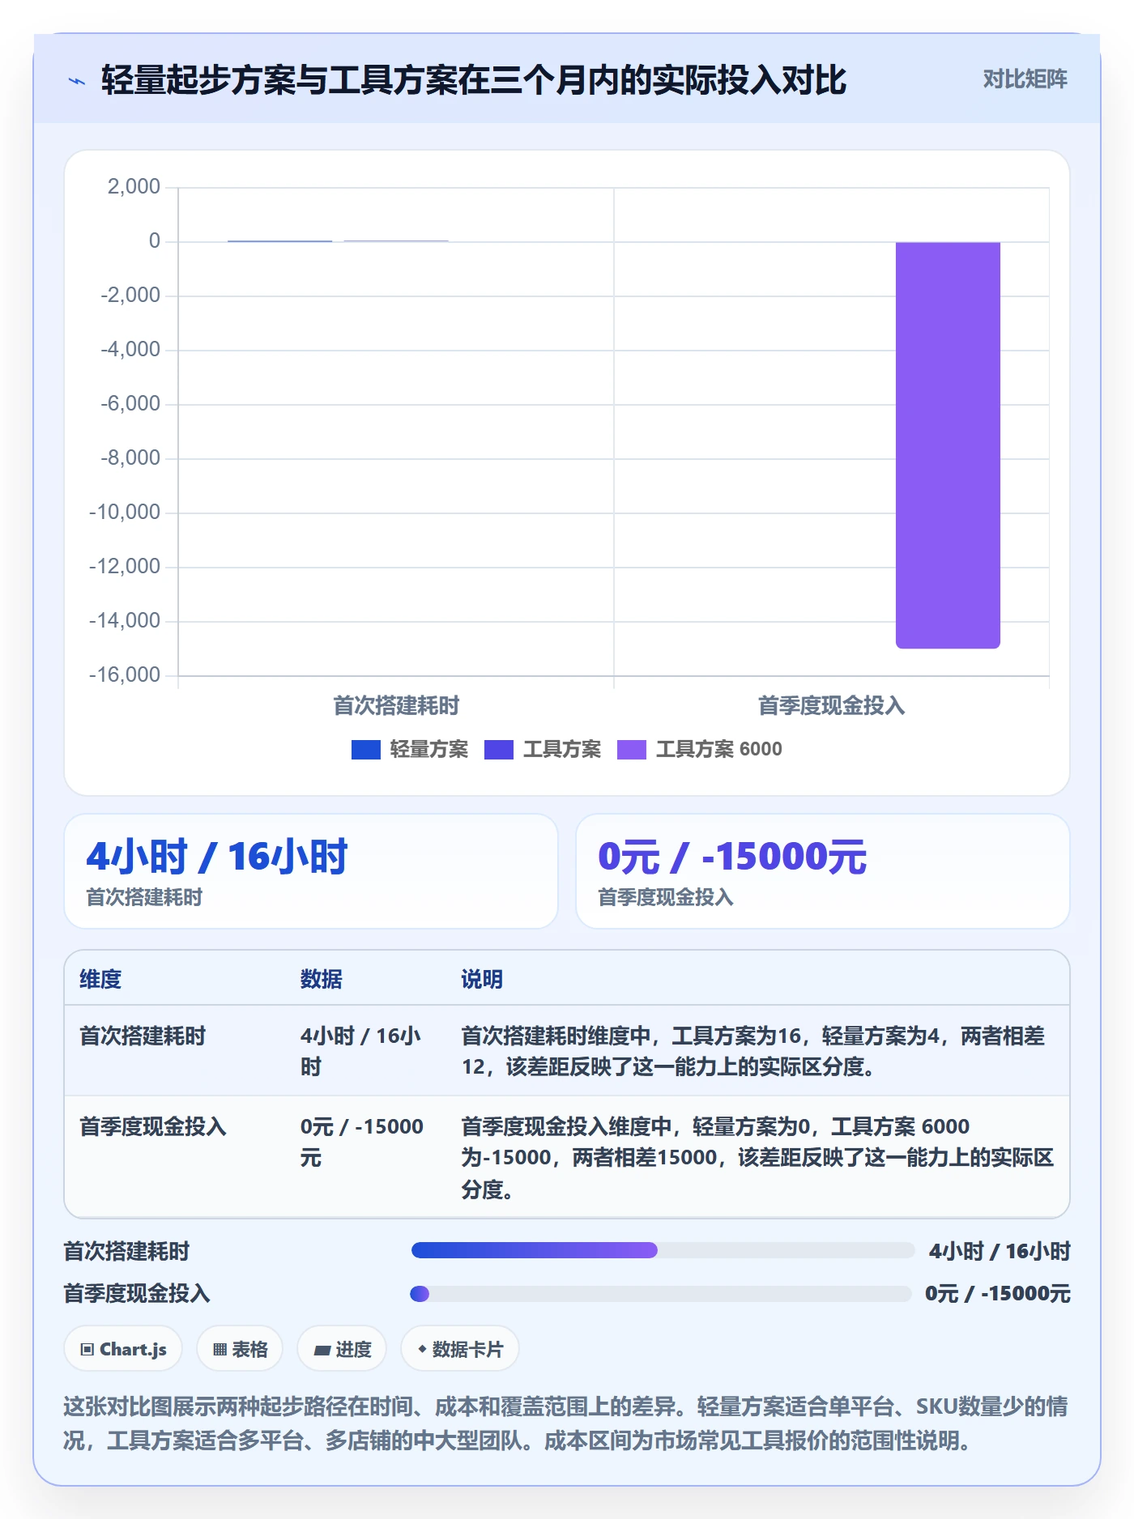Click the icon in Chart.js chip

(x=87, y=1350)
